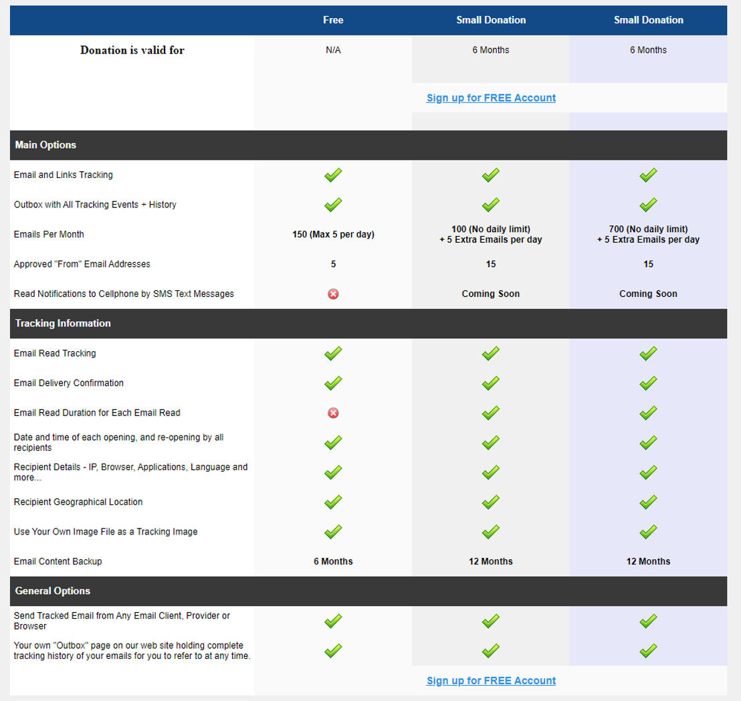Select the Free checkmark for Recipient Details row
The width and height of the screenshot is (741, 701).
click(333, 472)
